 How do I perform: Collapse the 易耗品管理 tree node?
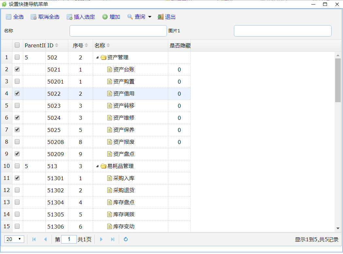(97, 166)
